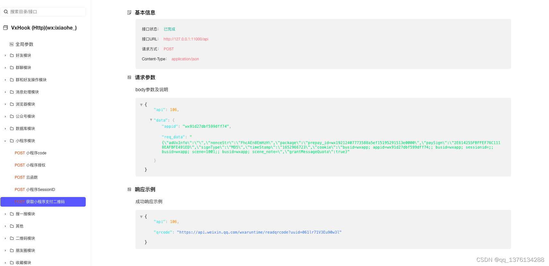Click the 响应示例 section icon
The height and width of the screenshot is (266, 549).
(129, 189)
